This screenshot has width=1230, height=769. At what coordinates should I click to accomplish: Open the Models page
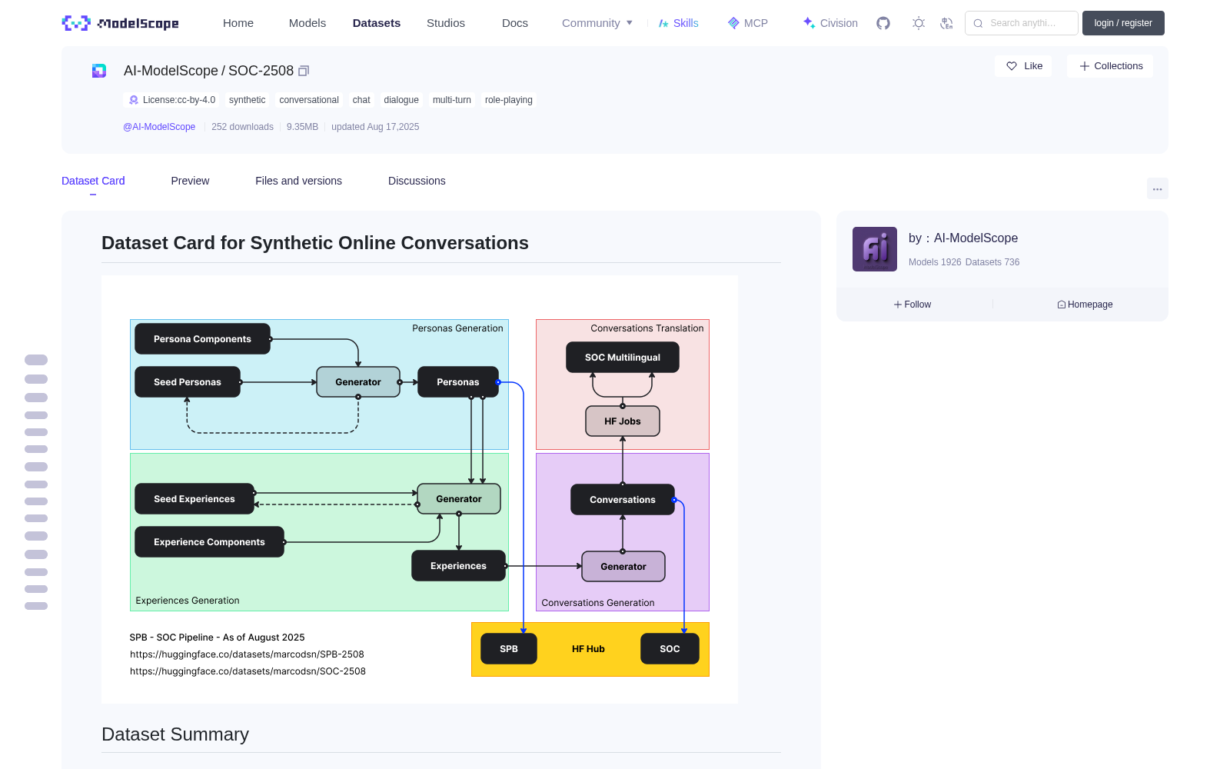tap(307, 23)
